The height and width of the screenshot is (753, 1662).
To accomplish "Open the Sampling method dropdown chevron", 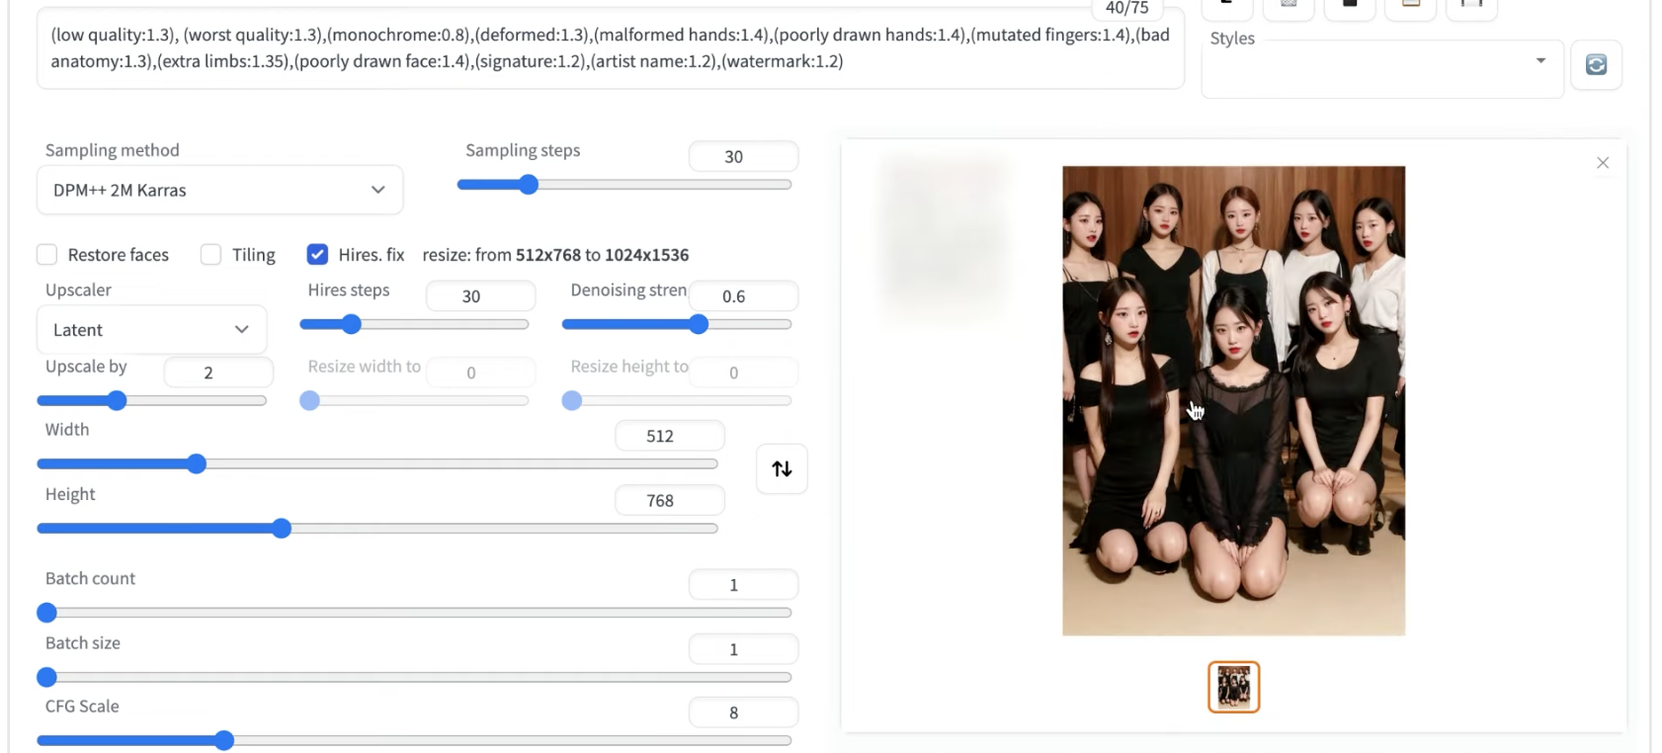I will pyautogui.click(x=377, y=190).
